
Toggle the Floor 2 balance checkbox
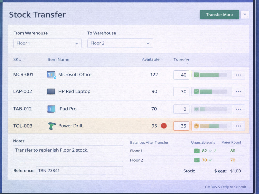tap(197, 160)
